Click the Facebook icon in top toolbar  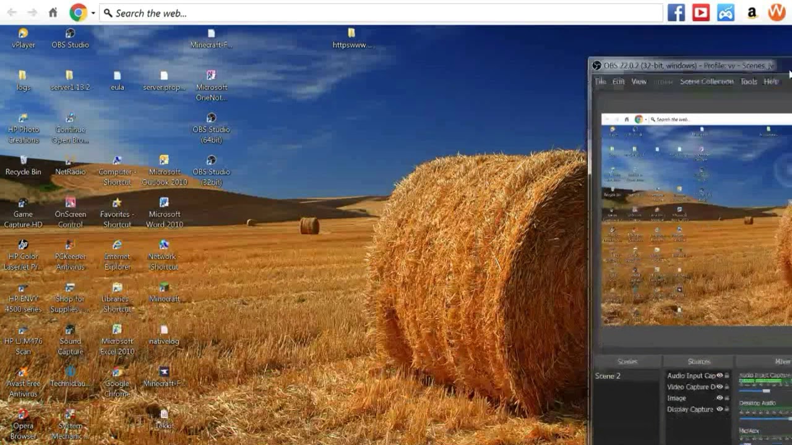[x=676, y=12]
